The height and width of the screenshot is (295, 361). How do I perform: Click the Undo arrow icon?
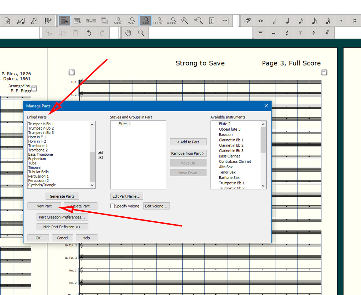89,33
